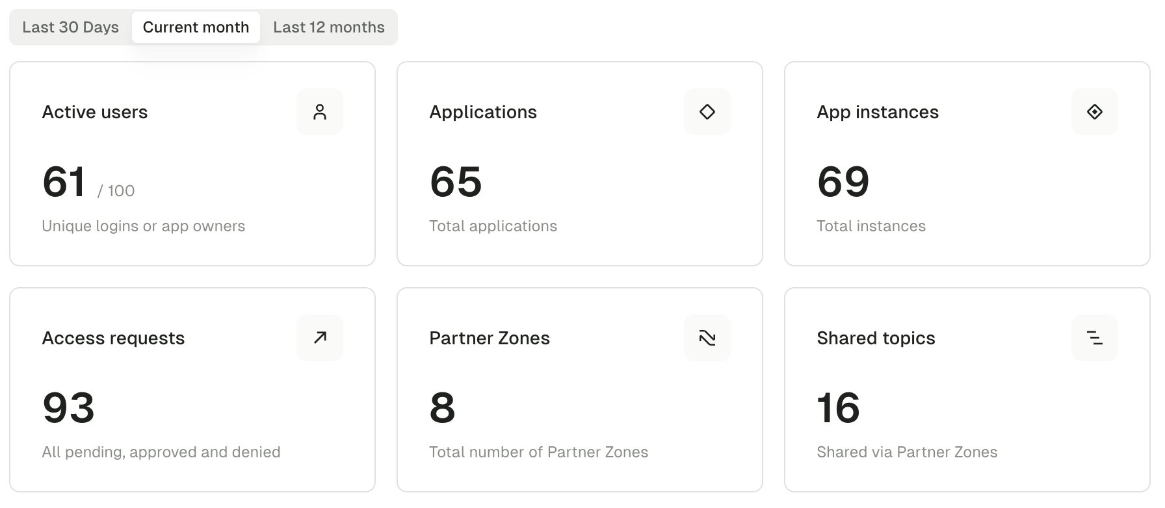Click the Partner Zones link icon
Viewport: 1165px width, 508px height.
707,338
